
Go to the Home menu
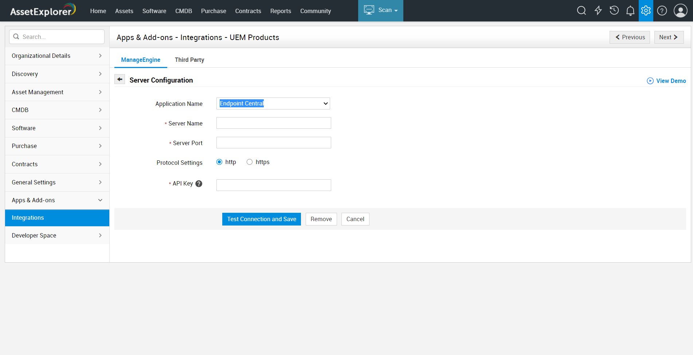point(98,11)
